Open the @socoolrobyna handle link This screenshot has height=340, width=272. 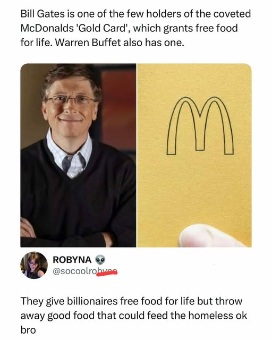click(x=85, y=271)
